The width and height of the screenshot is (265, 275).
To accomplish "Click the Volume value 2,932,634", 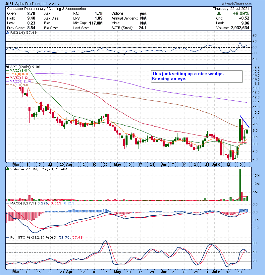I will 240,28.
